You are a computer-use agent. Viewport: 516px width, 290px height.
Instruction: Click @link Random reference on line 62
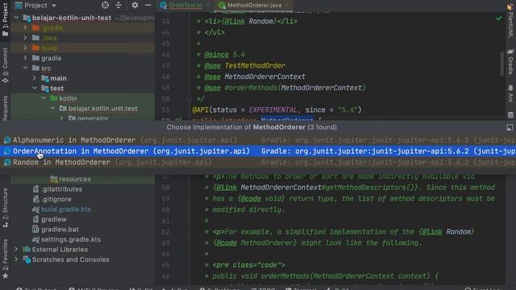[x=447, y=232]
